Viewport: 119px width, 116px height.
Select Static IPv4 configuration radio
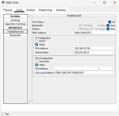(37, 44)
